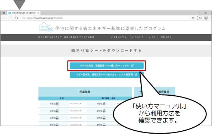Download RC造等・S造 1地域 sheet
Viewport: 212px width, 134px height.
[101, 104]
